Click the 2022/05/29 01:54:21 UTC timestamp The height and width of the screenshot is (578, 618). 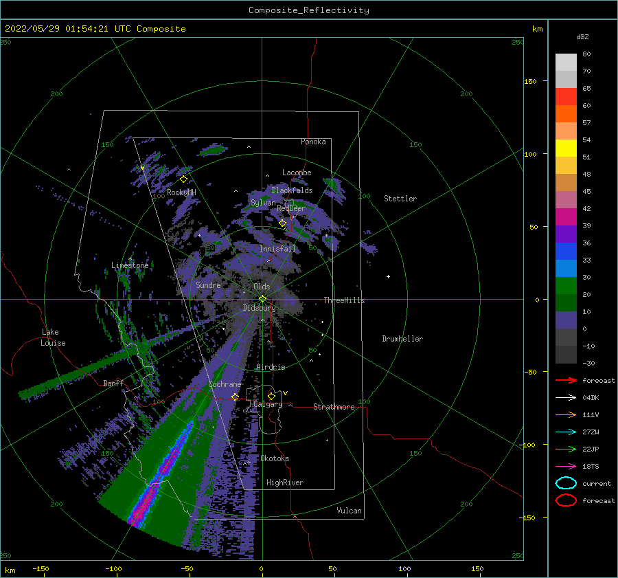click(x=67, y=29)
